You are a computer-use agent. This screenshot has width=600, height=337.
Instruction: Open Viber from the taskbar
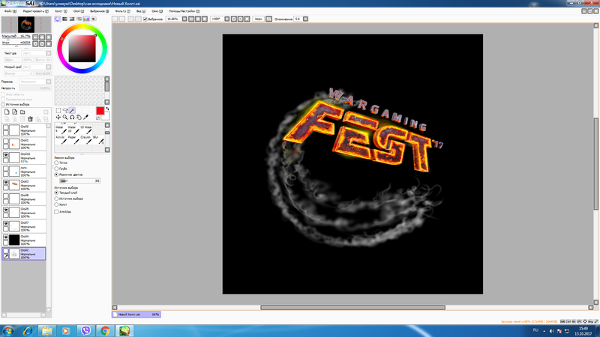pyautogui.click(x=85, y=331)
